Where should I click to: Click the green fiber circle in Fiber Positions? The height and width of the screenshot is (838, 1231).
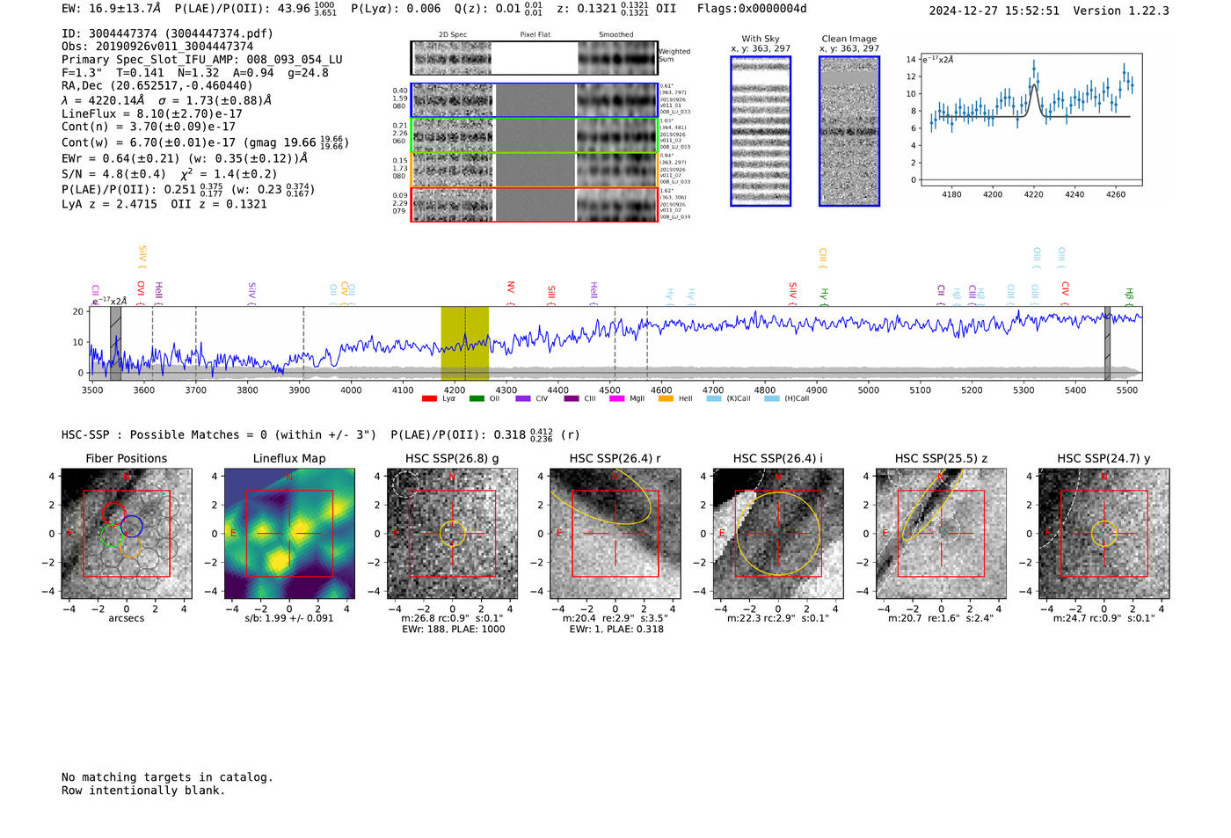[x=112, y=535]
